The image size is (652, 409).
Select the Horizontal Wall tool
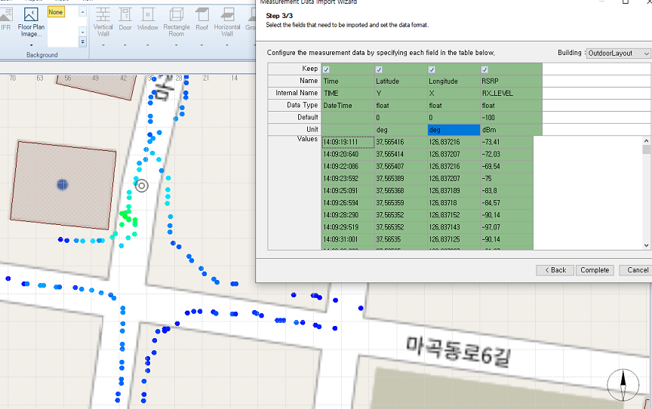pyautogui.click(x=227, y=23)
